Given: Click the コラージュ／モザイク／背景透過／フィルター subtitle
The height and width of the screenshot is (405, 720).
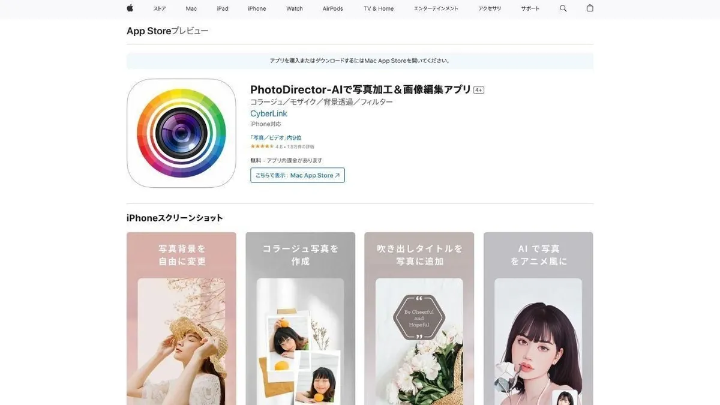Looking at the screenshot, I should pyautogui.click(x=322, y=102).
